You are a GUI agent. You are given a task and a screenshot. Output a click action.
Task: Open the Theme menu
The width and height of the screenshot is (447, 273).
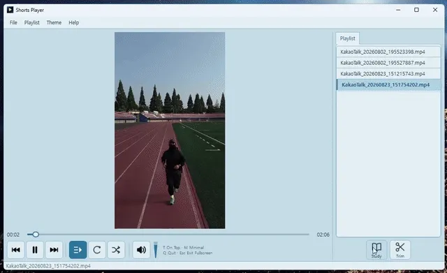(54, 22)
